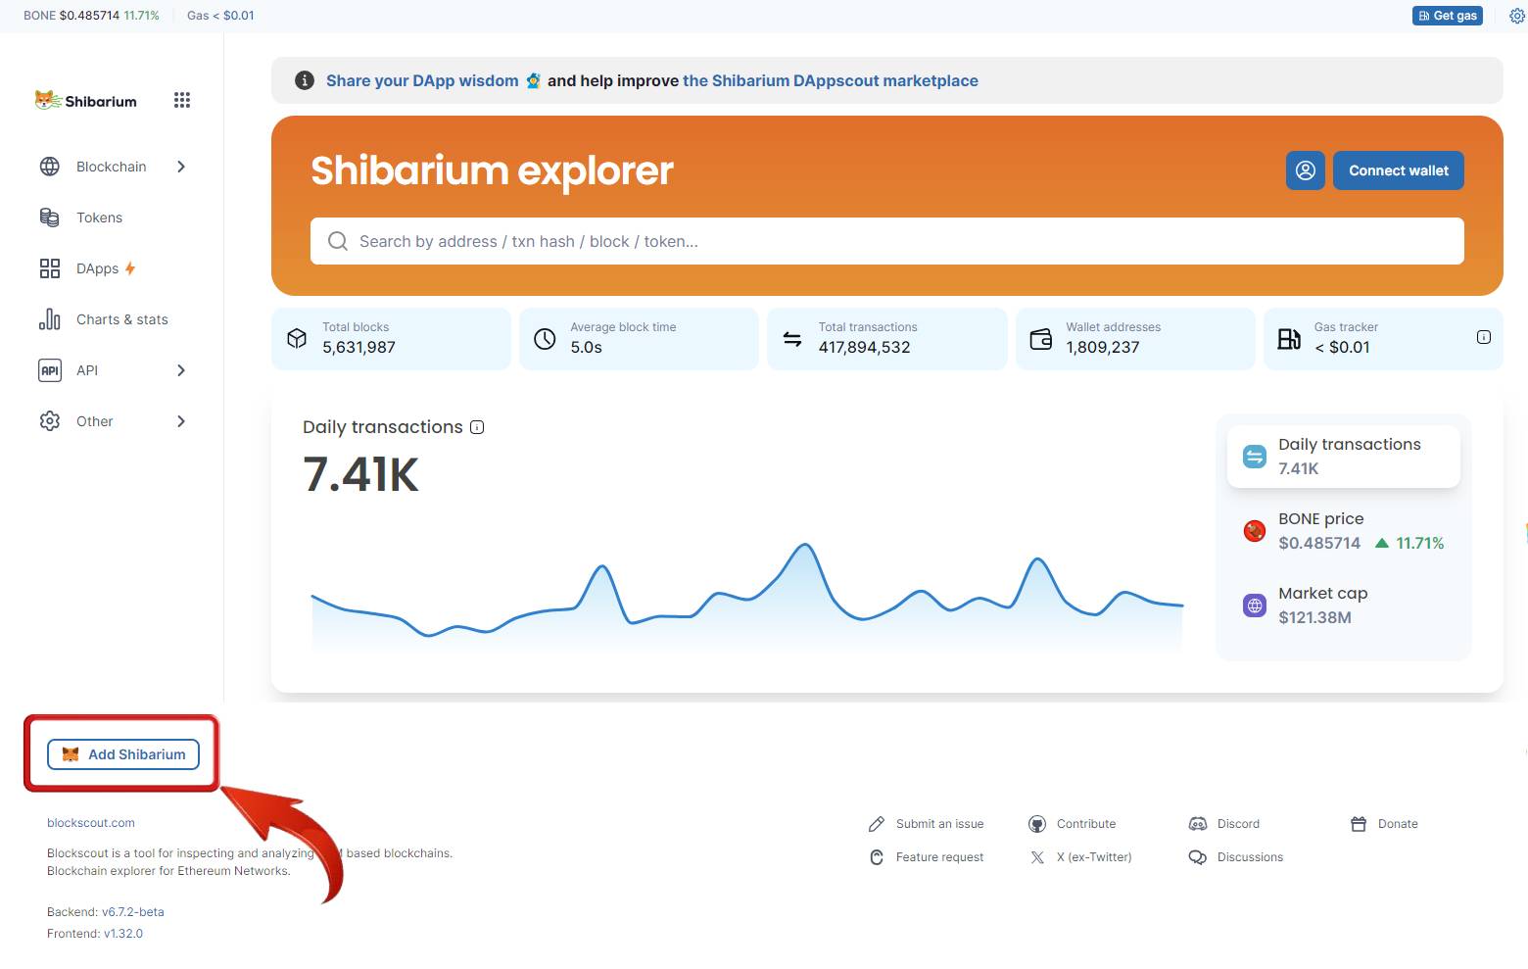Viewport: 1528px width, 969px height.
Task: Open the network apps grid icon
Action: point(182,100)
